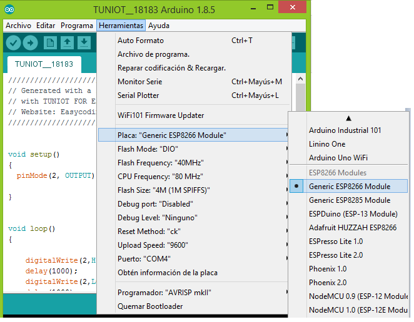Screen dimensions: 414x322
Task: Click the Open sketch up-arrow icon
Action: tap(67, 42)
